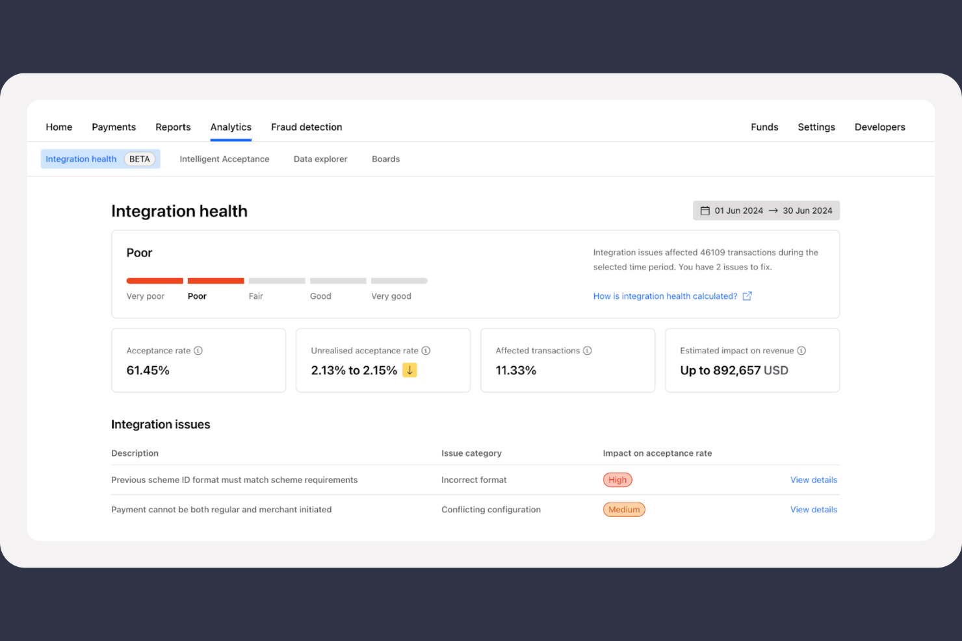Click the info icon next to Acceptance rate

pyautogui.click(x=197, y=350)
